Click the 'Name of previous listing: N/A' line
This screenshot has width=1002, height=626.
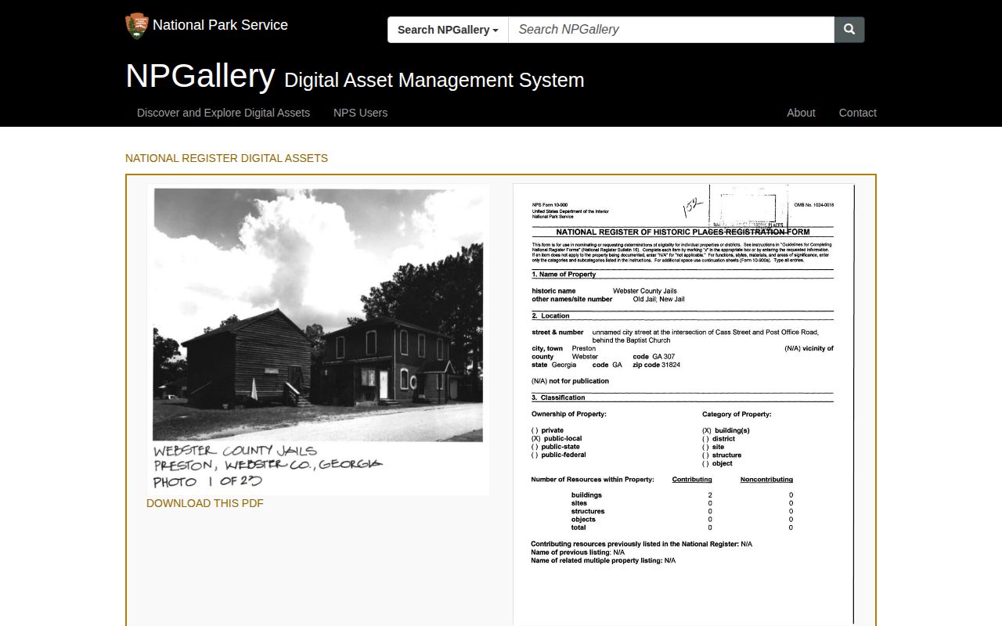click(578, 552)
